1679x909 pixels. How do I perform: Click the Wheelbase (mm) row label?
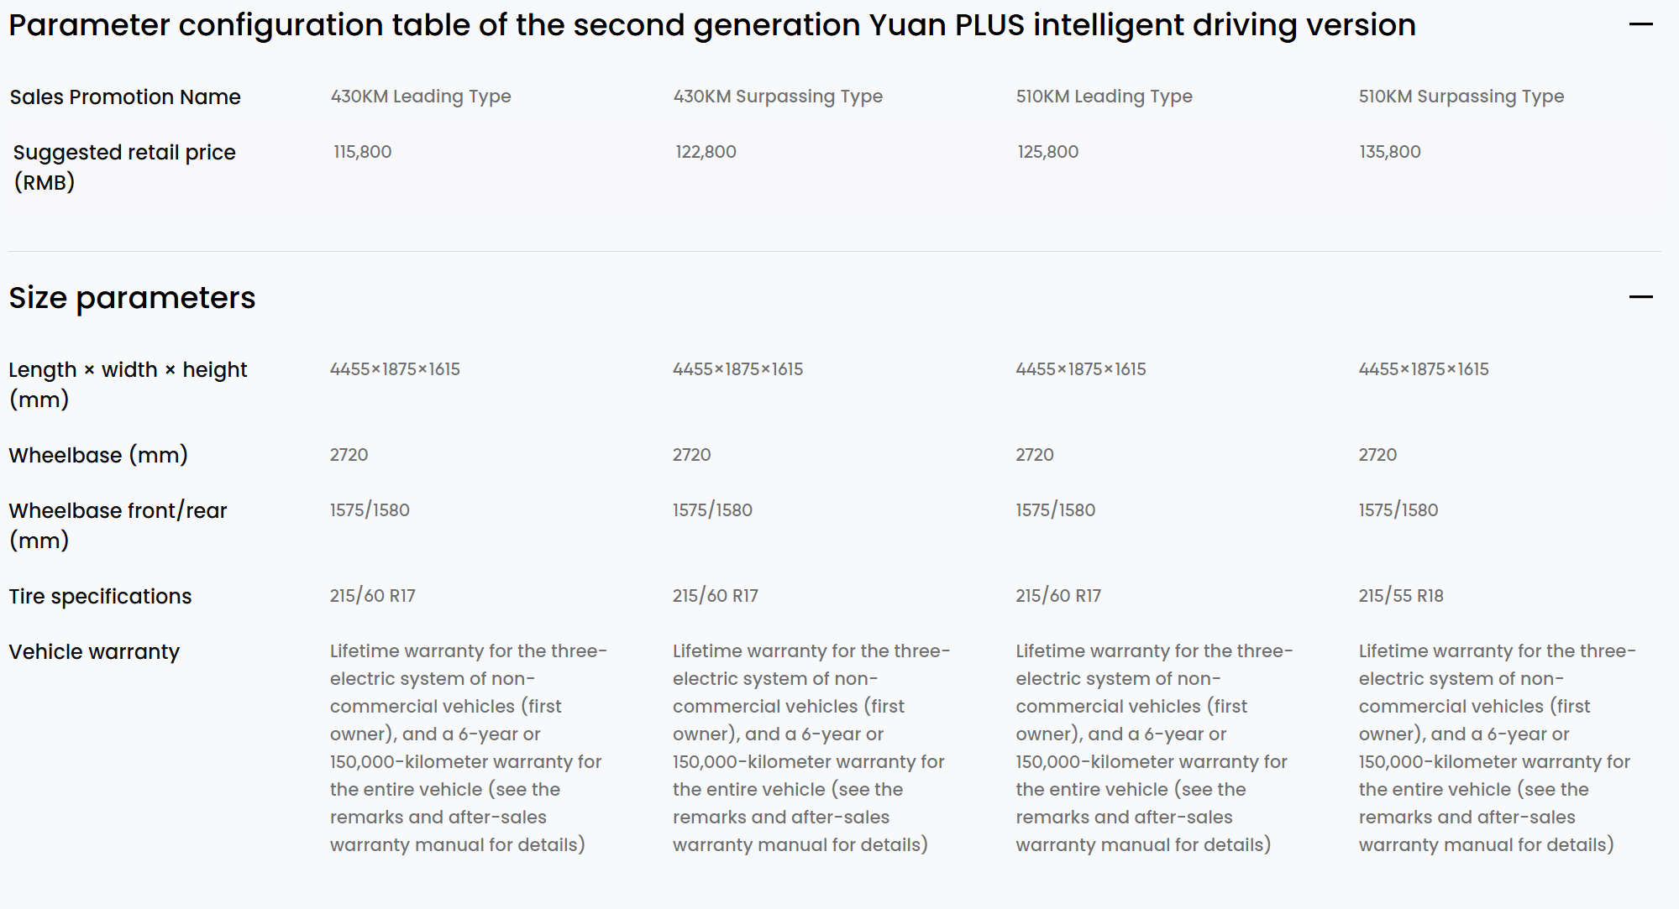click(98, 456)
